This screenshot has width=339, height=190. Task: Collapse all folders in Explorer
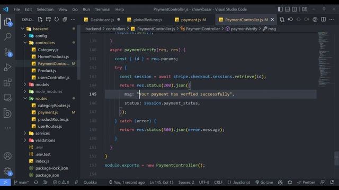[65, 20]
